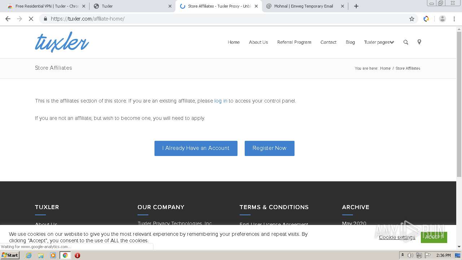The height and width of the screenshot is (260, 462).
Task: Open the About Us menu item
Action: 258,42
